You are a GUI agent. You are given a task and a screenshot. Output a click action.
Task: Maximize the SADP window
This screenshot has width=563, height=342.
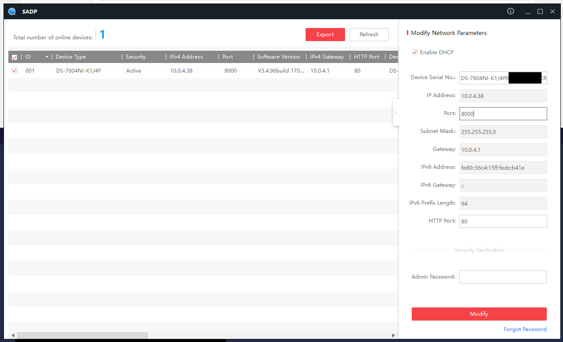pyautogui.click(x=540, y=11)
